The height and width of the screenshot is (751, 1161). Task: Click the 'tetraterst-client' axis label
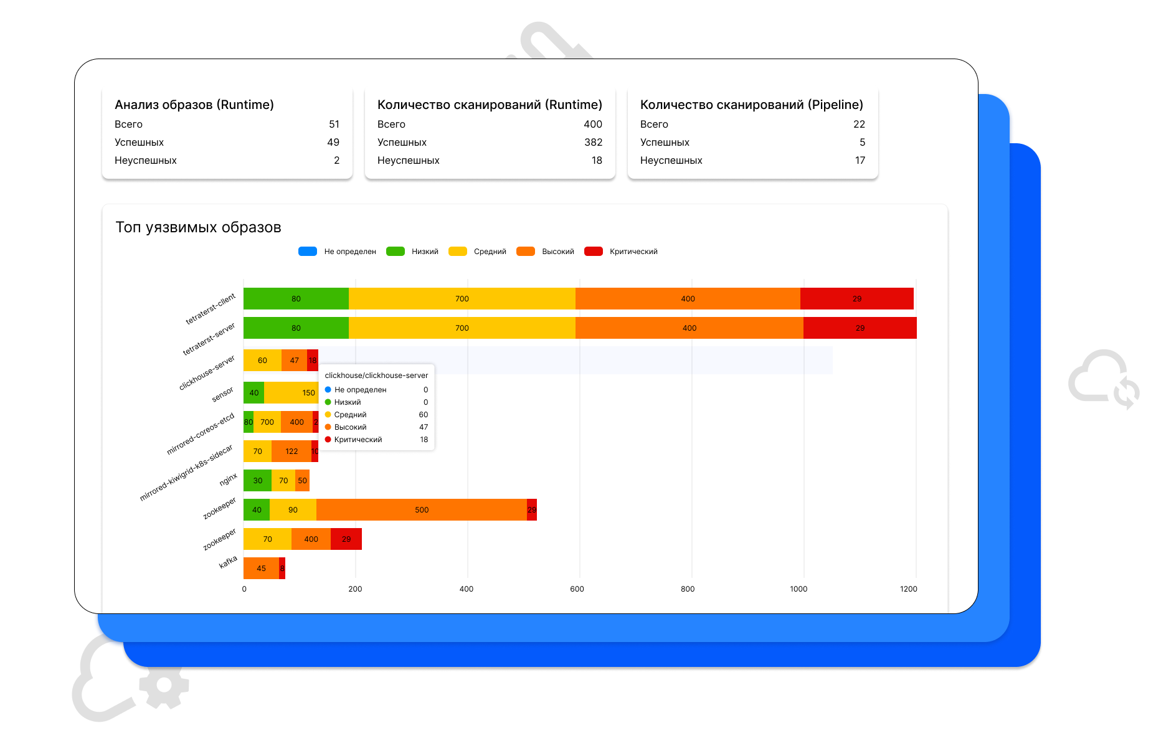point(211,309)
